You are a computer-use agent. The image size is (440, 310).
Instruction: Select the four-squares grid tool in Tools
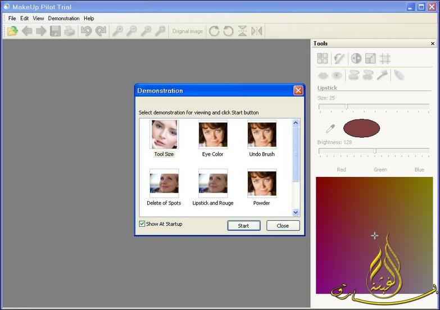pyautogui.click(x=323, y=58)
